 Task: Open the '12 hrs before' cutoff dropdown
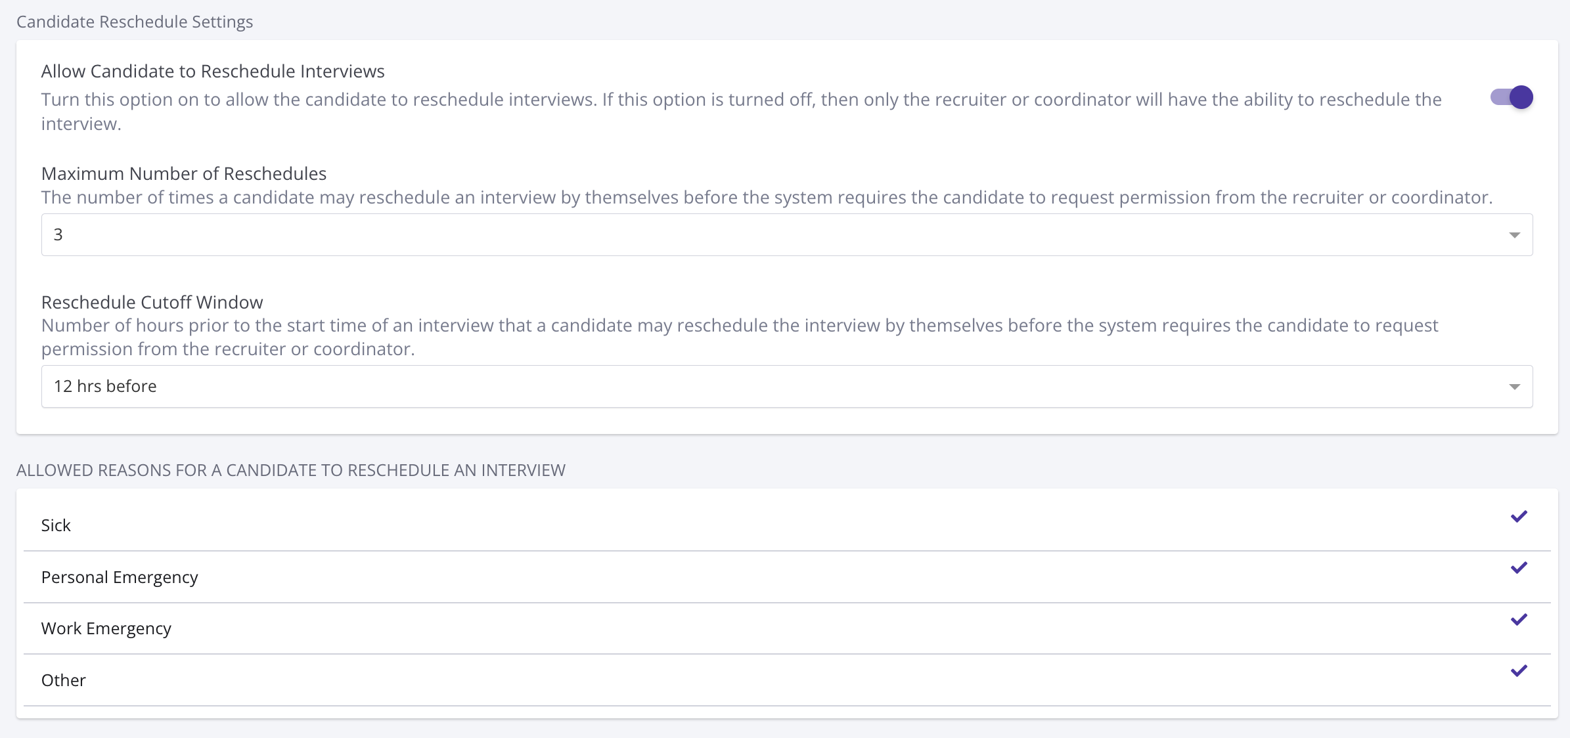(x=786, y=386)
